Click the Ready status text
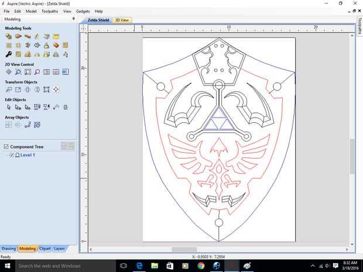Screen dimensions: 363x272 tap(6, 257)
